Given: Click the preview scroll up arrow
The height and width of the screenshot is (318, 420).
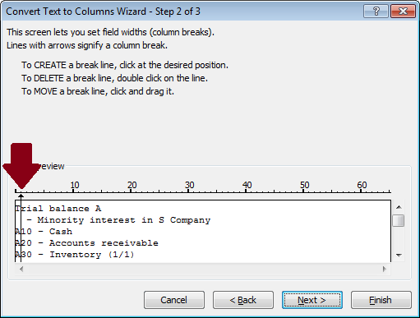Looking at the screenshot, I should click(399, 207).
